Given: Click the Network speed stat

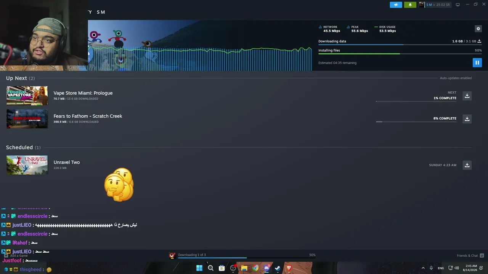Looking at the screenshot, I should [x=329, y=29].
